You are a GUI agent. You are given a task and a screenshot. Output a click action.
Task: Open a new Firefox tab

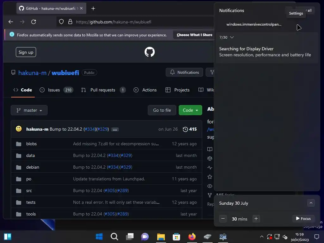coord(93,8)
